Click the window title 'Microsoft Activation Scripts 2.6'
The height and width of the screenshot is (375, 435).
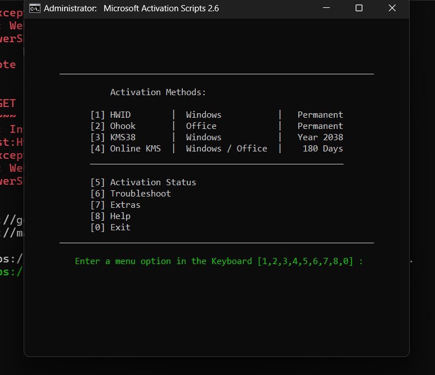click(x=161, y=8)
